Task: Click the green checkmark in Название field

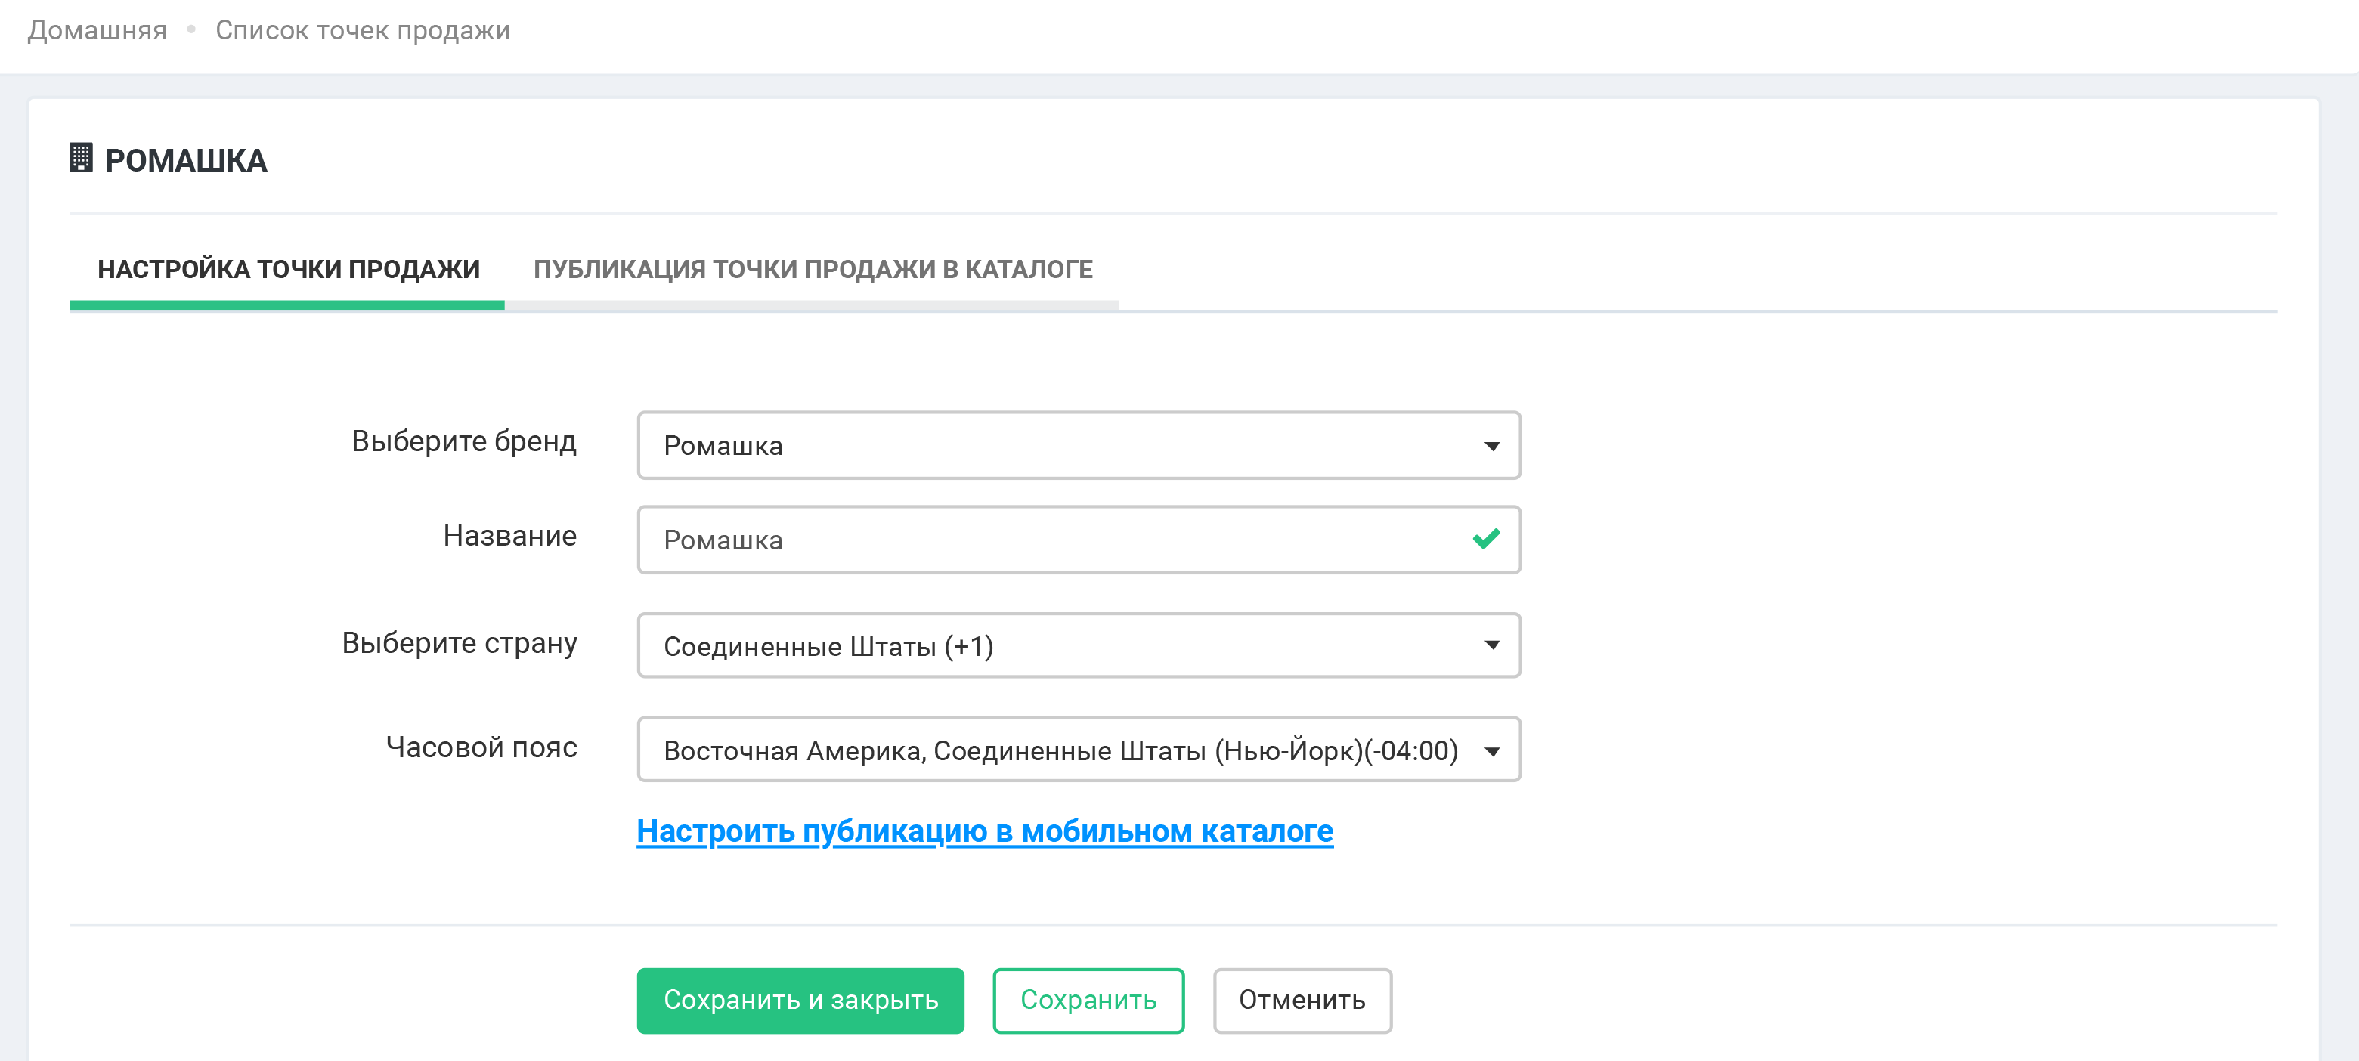Action: tap(1485, 540)
